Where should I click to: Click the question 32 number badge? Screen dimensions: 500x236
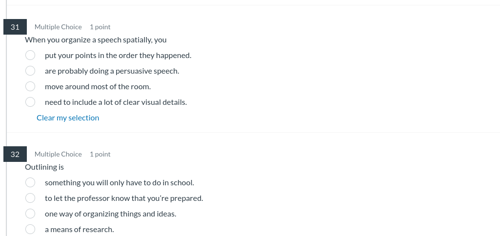click(15, 154)
